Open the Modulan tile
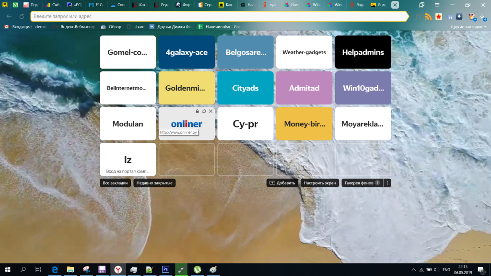Viewport: 491px width, 276px height. coord(128,124)
